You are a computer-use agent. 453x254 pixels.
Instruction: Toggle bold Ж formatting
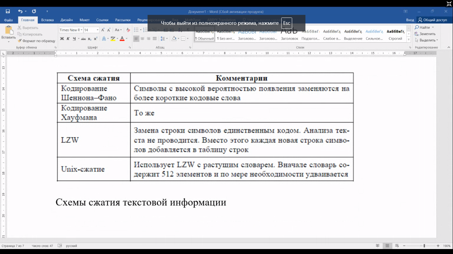(x=62, y=39)
